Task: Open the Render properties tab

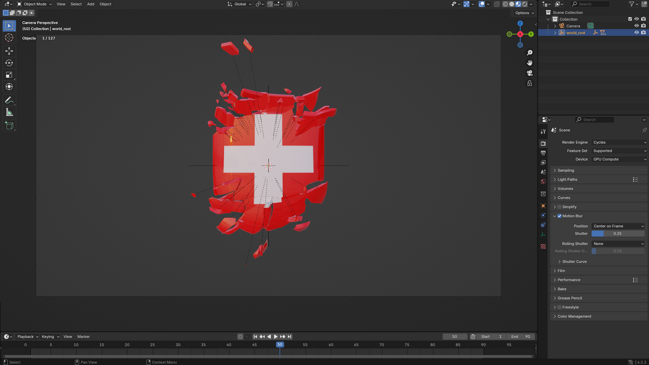Action: [543, 143]
